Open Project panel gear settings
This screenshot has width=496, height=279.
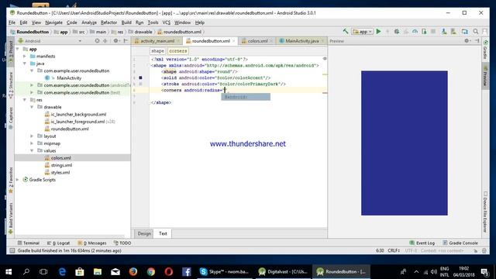tap(116, 41)
